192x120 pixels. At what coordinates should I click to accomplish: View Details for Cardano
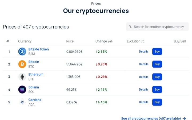click(x=144, y=102)
